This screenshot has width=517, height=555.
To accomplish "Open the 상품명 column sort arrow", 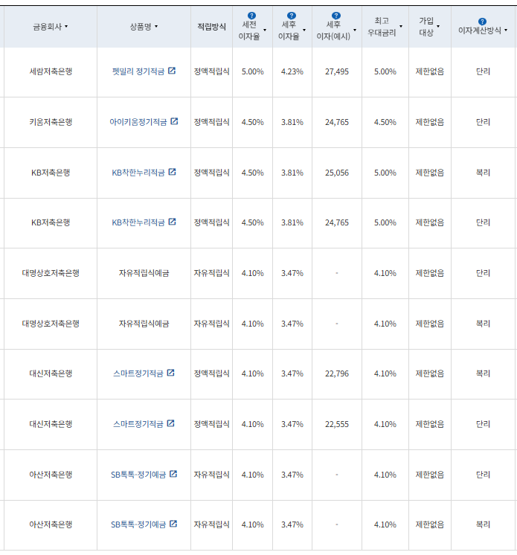I will (156, 27).
